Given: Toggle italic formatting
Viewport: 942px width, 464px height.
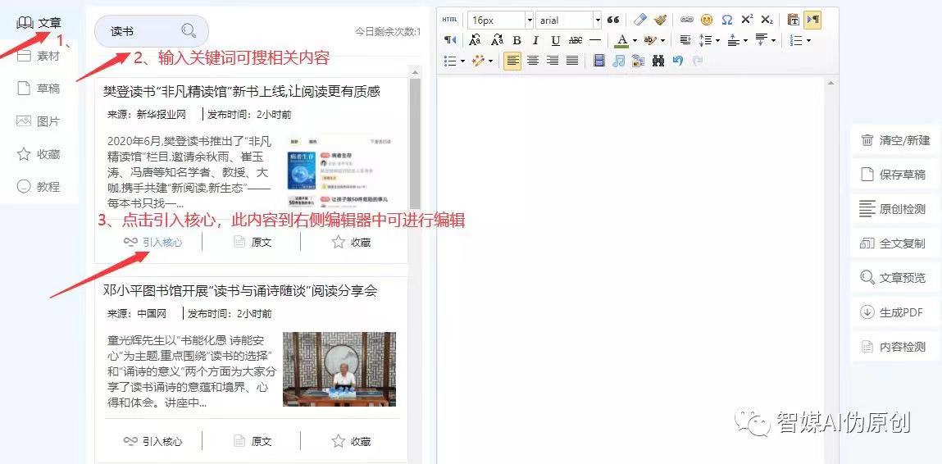Looking at the screenshot, I should 536,40.
